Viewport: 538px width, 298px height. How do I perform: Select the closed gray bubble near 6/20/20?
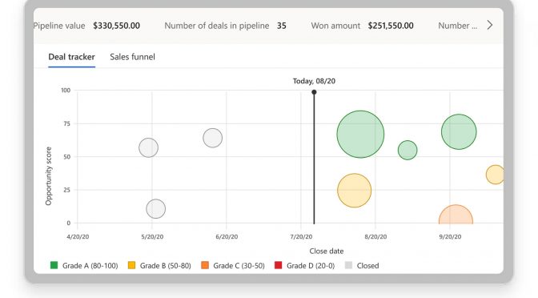coord(213,138)
